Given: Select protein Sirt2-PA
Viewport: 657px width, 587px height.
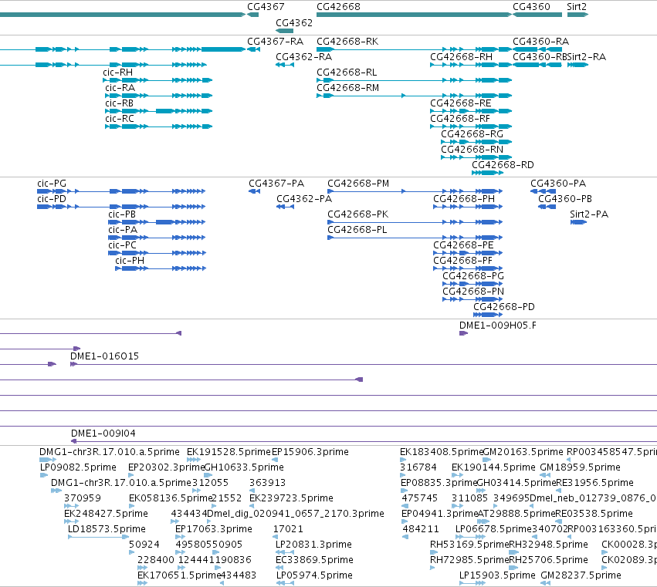Looking at the screenshot, I should 589,214.
